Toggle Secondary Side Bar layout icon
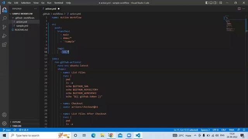Viewport: 248px width, 139px height. pos(215,3)
